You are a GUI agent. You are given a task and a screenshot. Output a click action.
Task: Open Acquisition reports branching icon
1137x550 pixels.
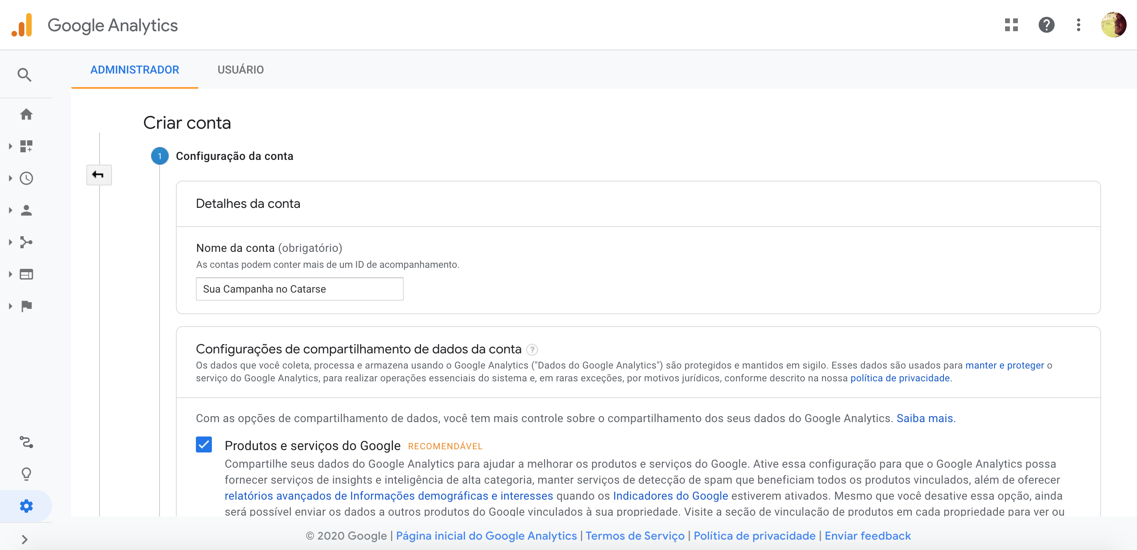coord(26,242)
